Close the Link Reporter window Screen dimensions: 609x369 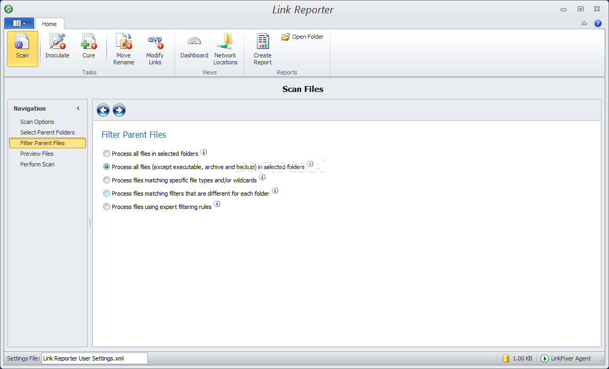tap(597, 9)
